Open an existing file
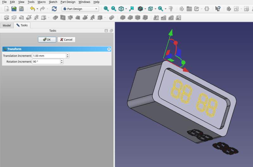Viewport: 253px width, 167px height. [x=14, y=9]
